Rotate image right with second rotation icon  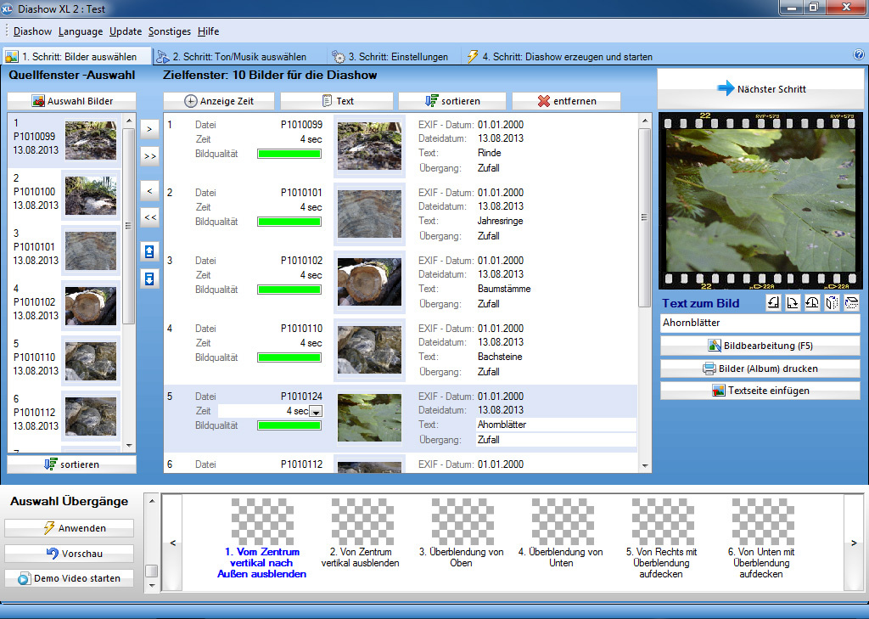pyautogui.click(x=793, y=303)
